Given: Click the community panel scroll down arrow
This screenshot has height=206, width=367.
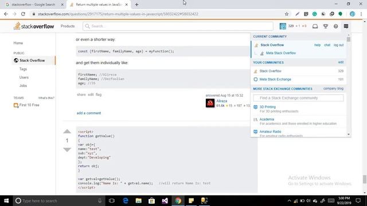Looking at the screenshot, I should (349, 134).
